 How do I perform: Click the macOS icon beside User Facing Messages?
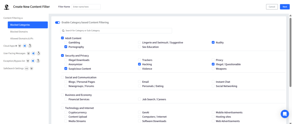click(28, 53)
